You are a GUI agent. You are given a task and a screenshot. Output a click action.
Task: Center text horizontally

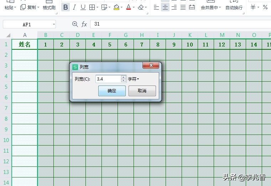(x=165, y=7)
